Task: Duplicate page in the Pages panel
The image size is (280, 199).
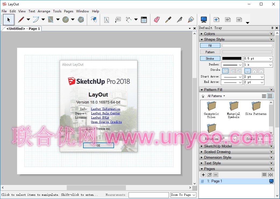Action: [x=210, y=175]
